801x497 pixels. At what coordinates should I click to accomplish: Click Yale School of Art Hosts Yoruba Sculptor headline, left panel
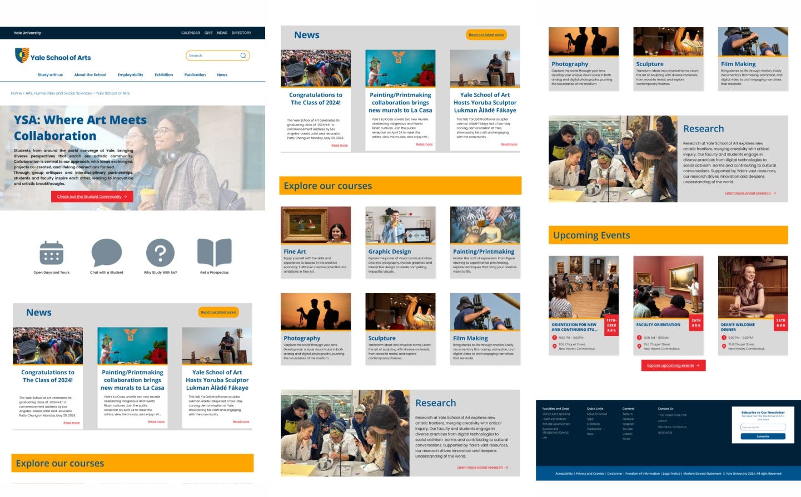pos(217,380)
